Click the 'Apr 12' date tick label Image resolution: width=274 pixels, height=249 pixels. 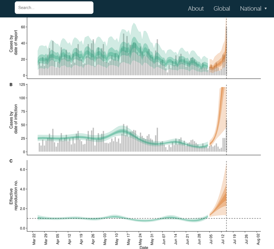point(69,239)
